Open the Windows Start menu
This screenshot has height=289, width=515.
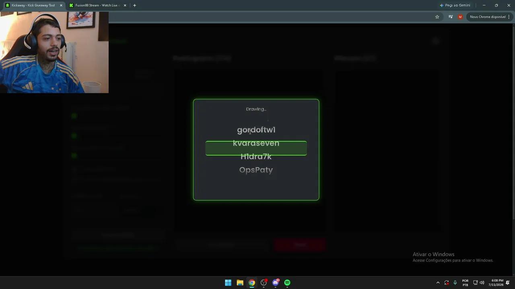coord(228,283)
